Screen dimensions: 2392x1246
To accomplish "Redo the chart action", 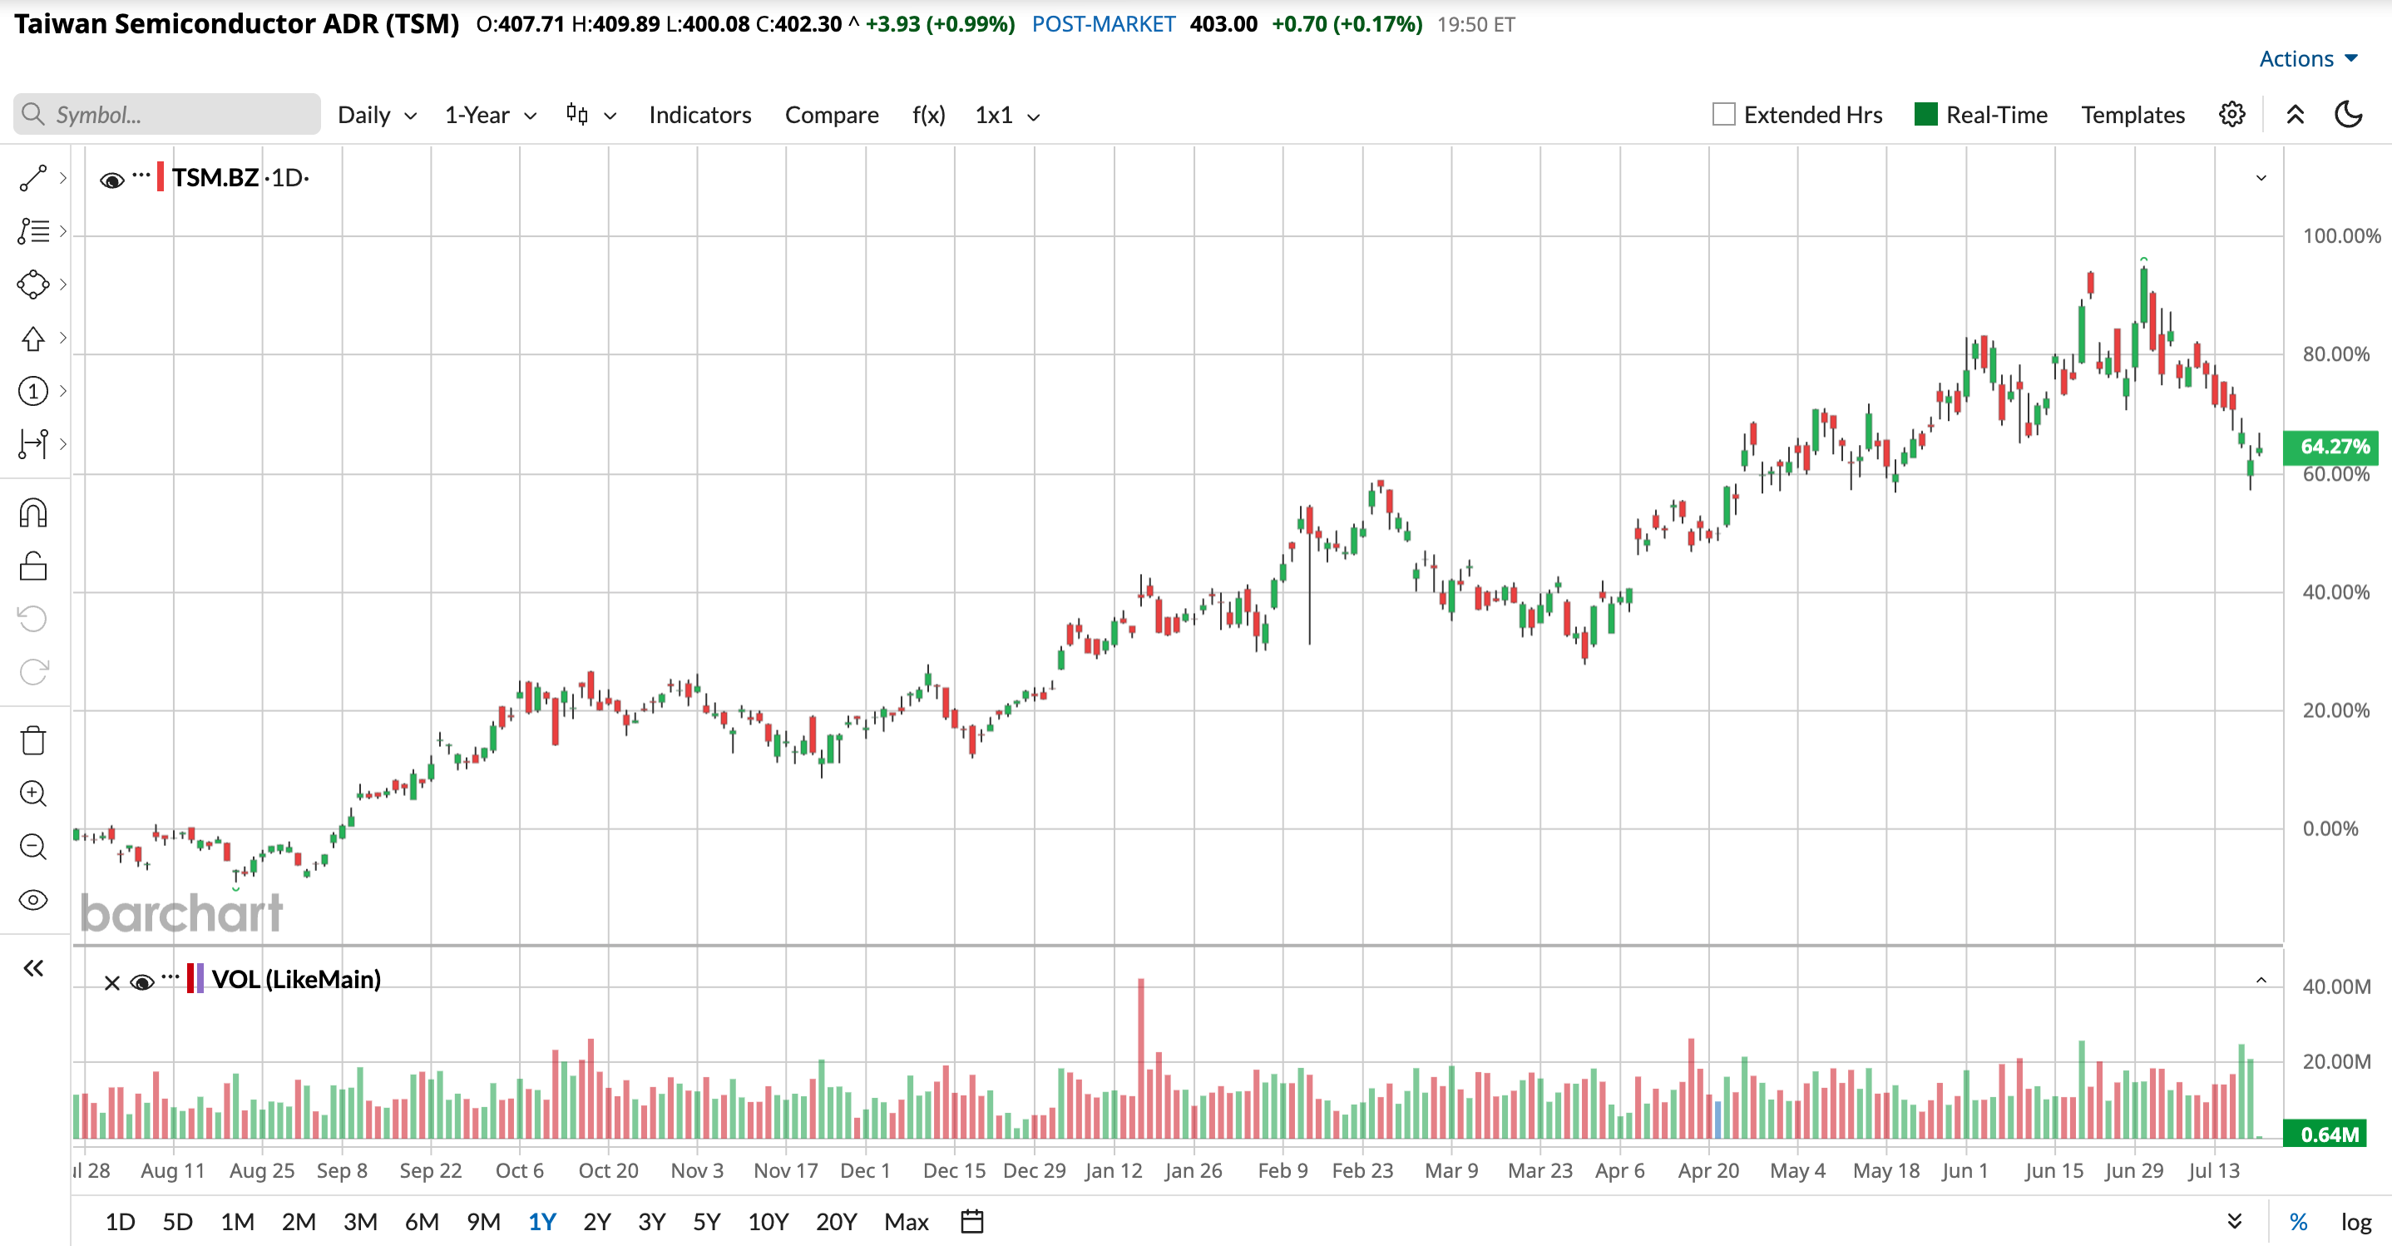I will point(32,671).
